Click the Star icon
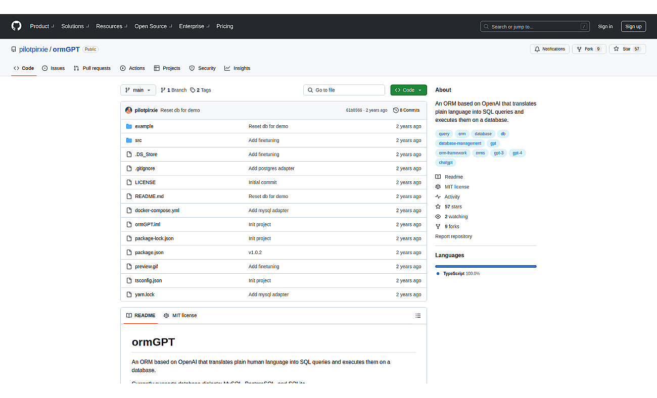 pyautogui.click(x=616, y=49)
